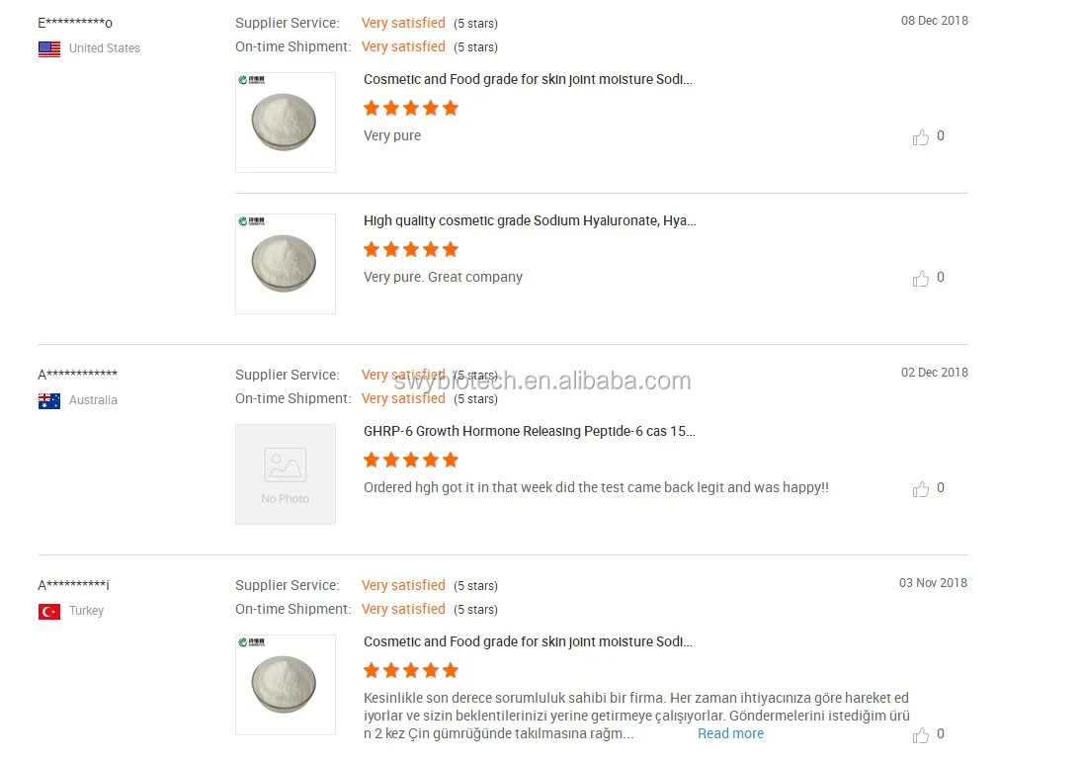Open the Turkey review's Cosmetic and Food grade title
The height and width of the screenshot is (763, 1082).
point(528,641)
